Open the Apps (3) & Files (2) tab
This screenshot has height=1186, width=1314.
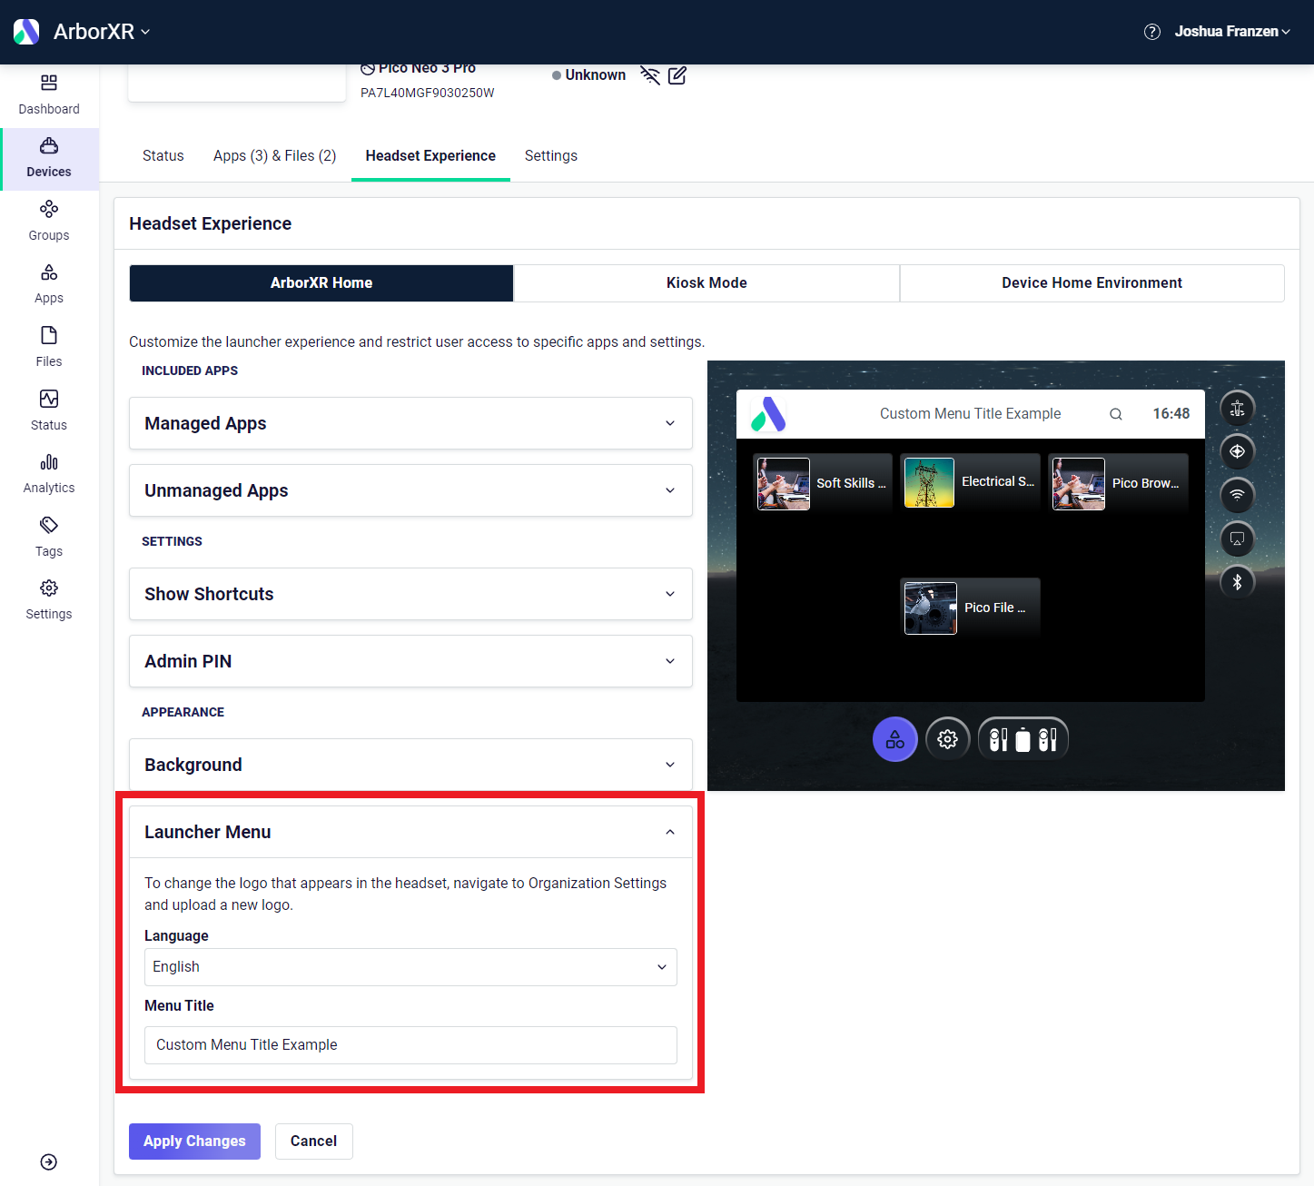click(x=274, y=155)
